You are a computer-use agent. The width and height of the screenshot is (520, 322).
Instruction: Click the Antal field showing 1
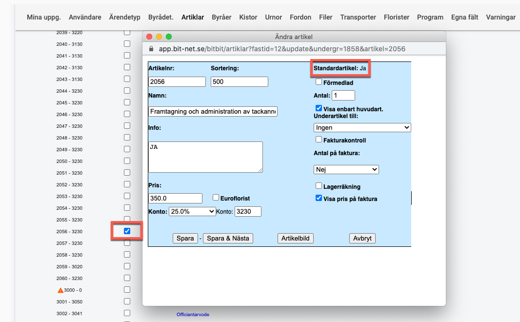343,96
